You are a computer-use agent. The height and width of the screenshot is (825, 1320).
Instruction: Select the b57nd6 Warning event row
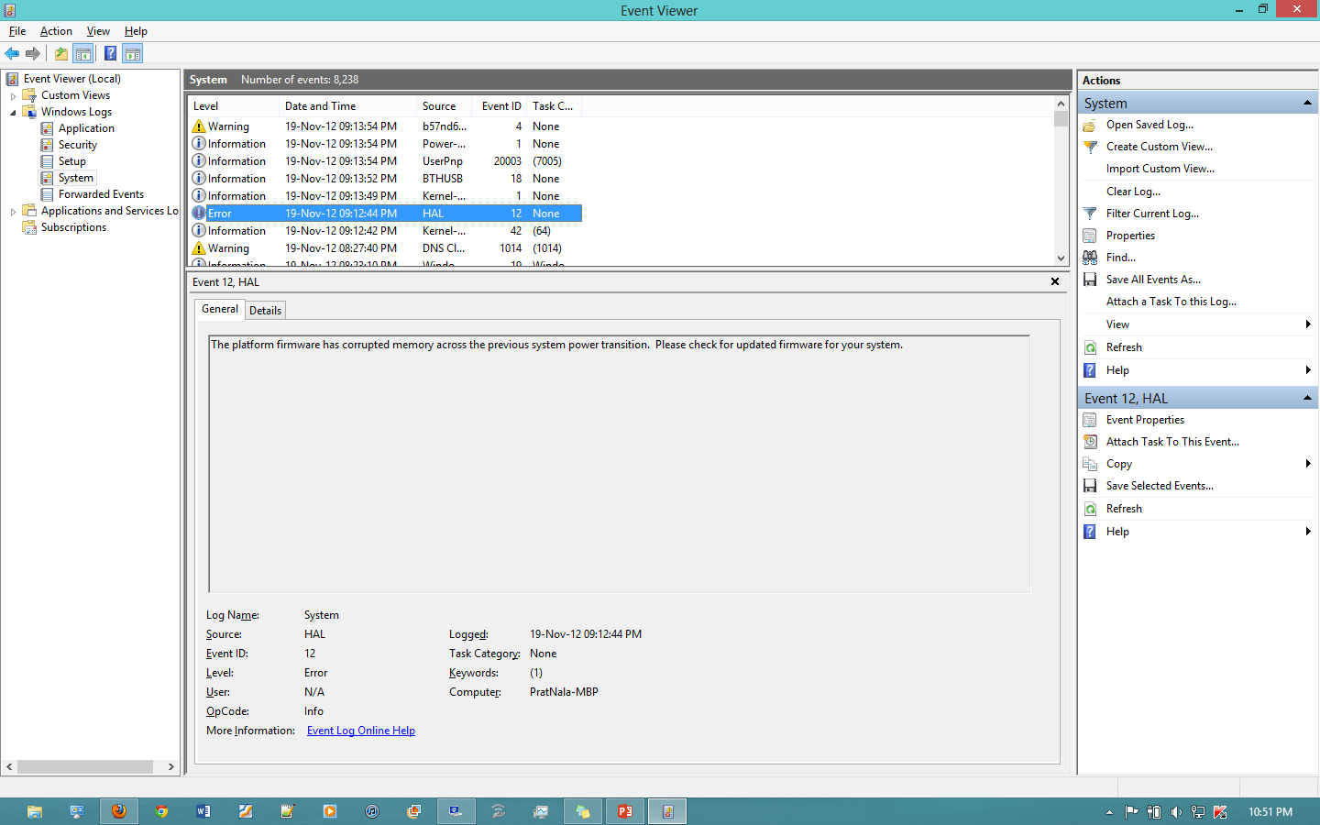385,126
